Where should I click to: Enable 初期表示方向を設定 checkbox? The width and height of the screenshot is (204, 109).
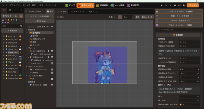(180, 46)
